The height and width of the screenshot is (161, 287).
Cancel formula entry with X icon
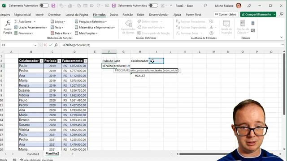[45, 45]
